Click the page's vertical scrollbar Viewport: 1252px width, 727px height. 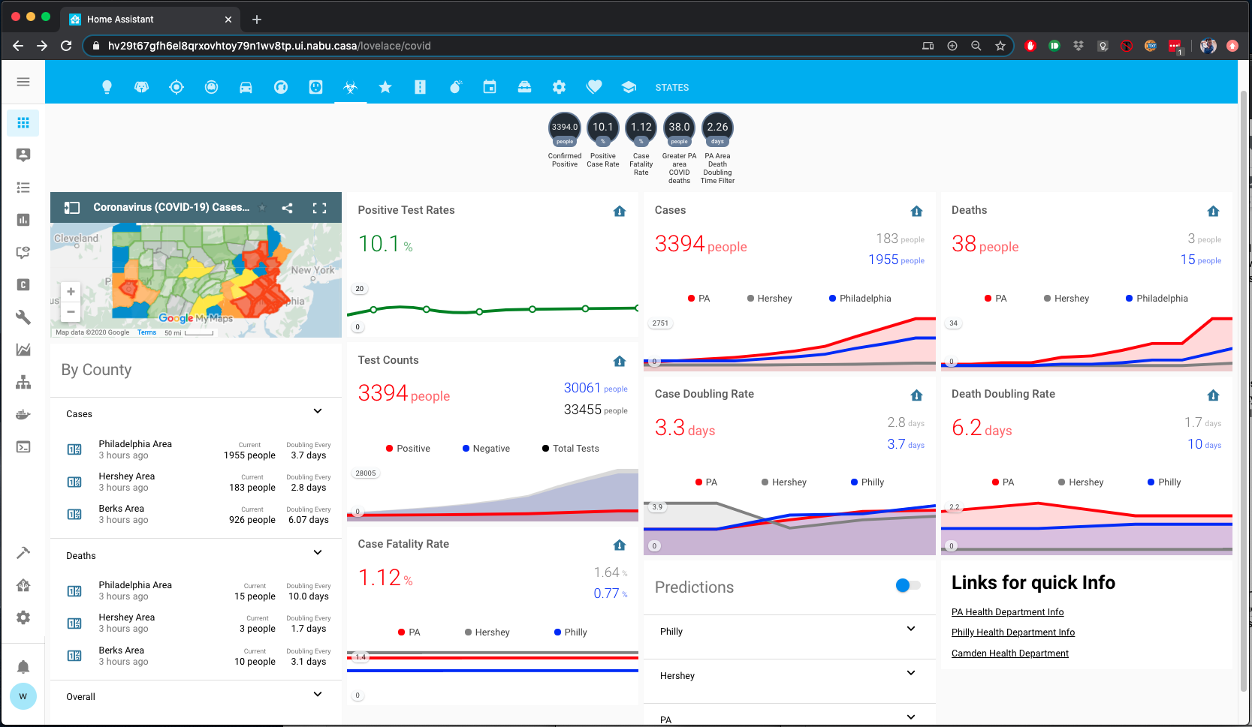[x=1244, y=390]
